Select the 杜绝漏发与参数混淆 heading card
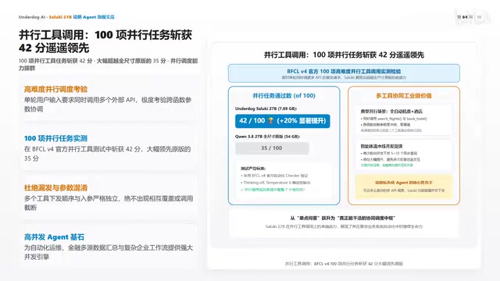 [109, 197]
